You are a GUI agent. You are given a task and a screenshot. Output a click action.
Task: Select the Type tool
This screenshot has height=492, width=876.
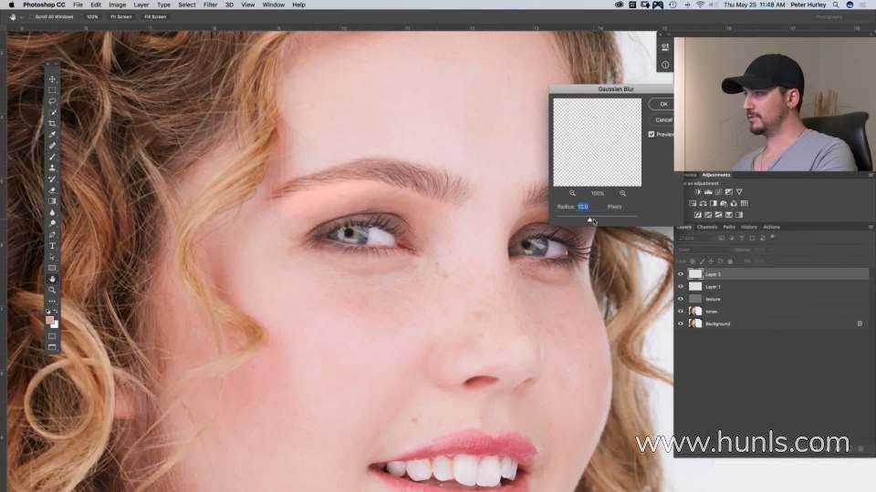click(x=52, y=245)
